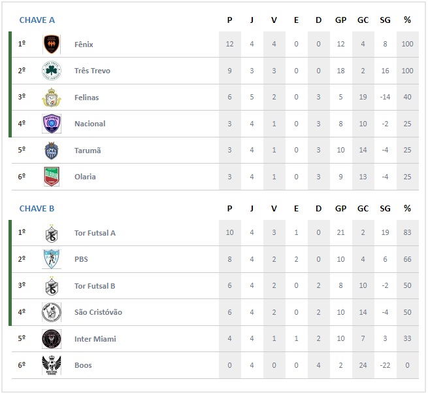Click the Três Trevo team name
The height and width of the screenshot is (394, 428).
[x=92, y=71]
